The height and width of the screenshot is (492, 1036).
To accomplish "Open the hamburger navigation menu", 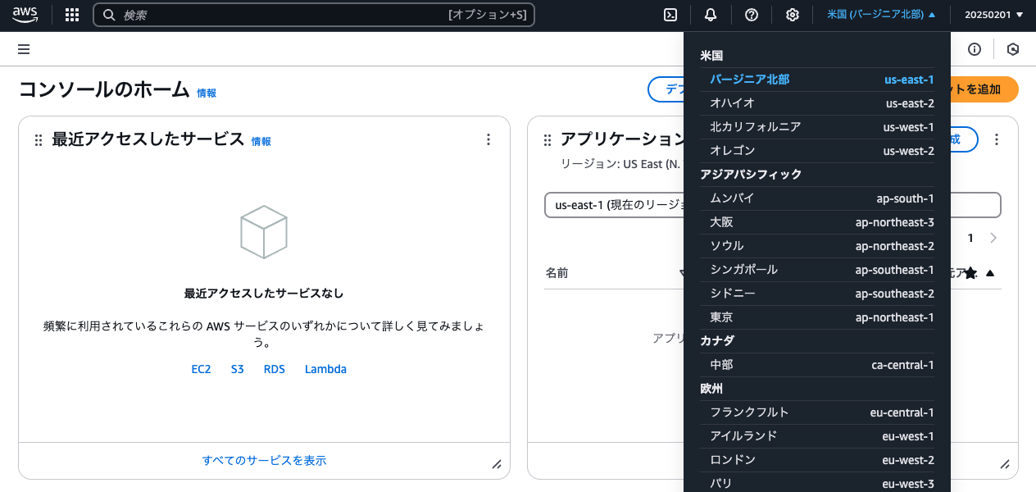I will (23, 49).
